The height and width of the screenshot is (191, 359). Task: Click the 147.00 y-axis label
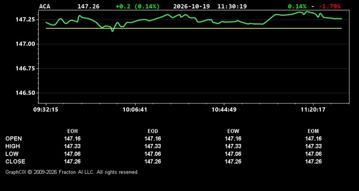(x=25, y=44)
